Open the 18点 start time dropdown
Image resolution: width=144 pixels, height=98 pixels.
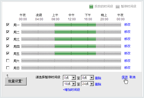[70, 84]
